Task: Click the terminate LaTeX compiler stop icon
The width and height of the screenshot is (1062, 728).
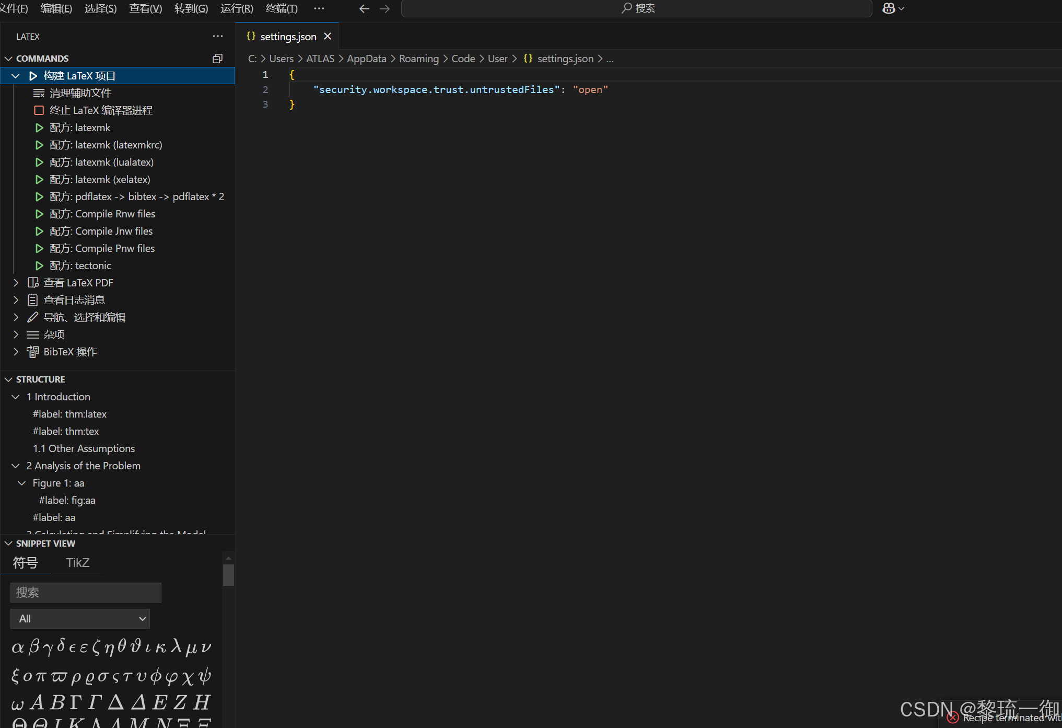Action: coord(39,110)
